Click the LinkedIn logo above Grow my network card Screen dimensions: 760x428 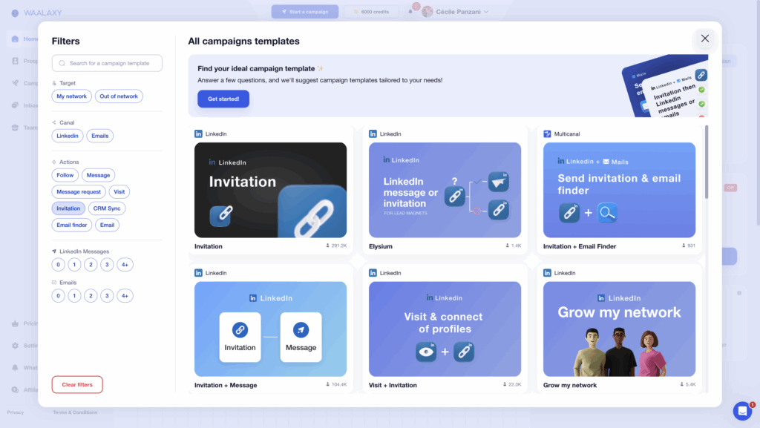[548, 273]
